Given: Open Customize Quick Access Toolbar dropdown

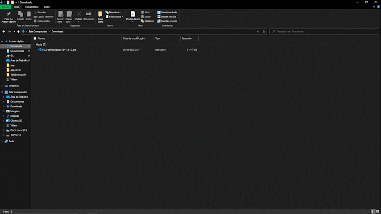Looking at the screenshot, I should click(x=16, y=2).
